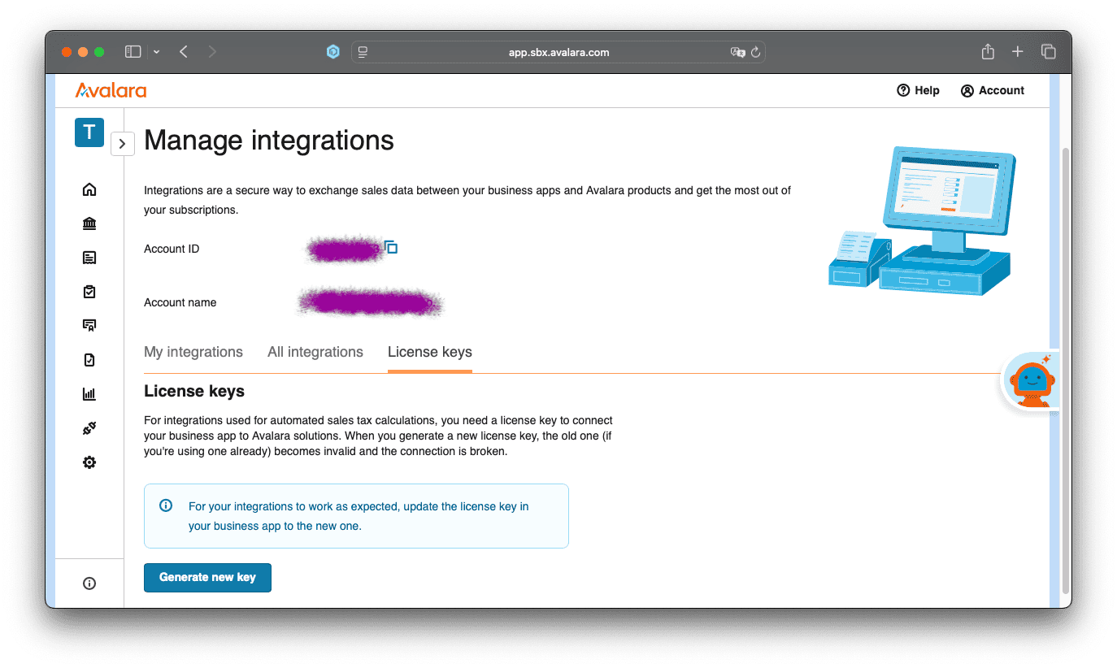Click the clipboard checkmark sidebar icon
1117x668 pixels.
(89, 292)
